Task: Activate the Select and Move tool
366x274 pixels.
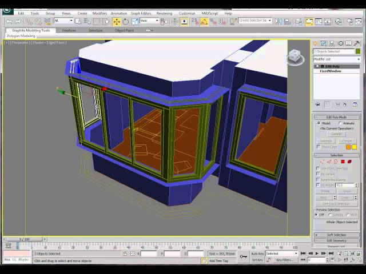Action: [117, 22]
